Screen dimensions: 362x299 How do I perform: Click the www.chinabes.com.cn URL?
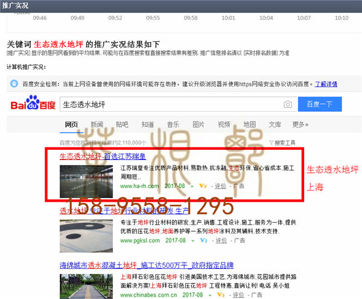tap(148, 295)
